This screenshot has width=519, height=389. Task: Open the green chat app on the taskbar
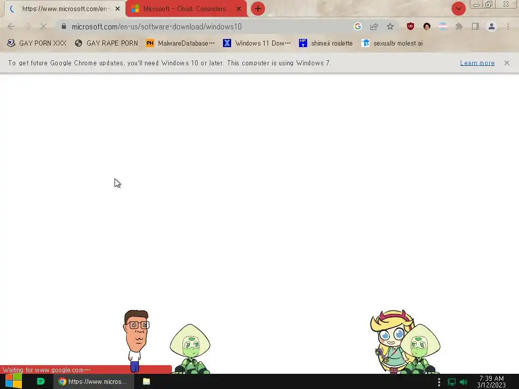(x=41, y=381)
